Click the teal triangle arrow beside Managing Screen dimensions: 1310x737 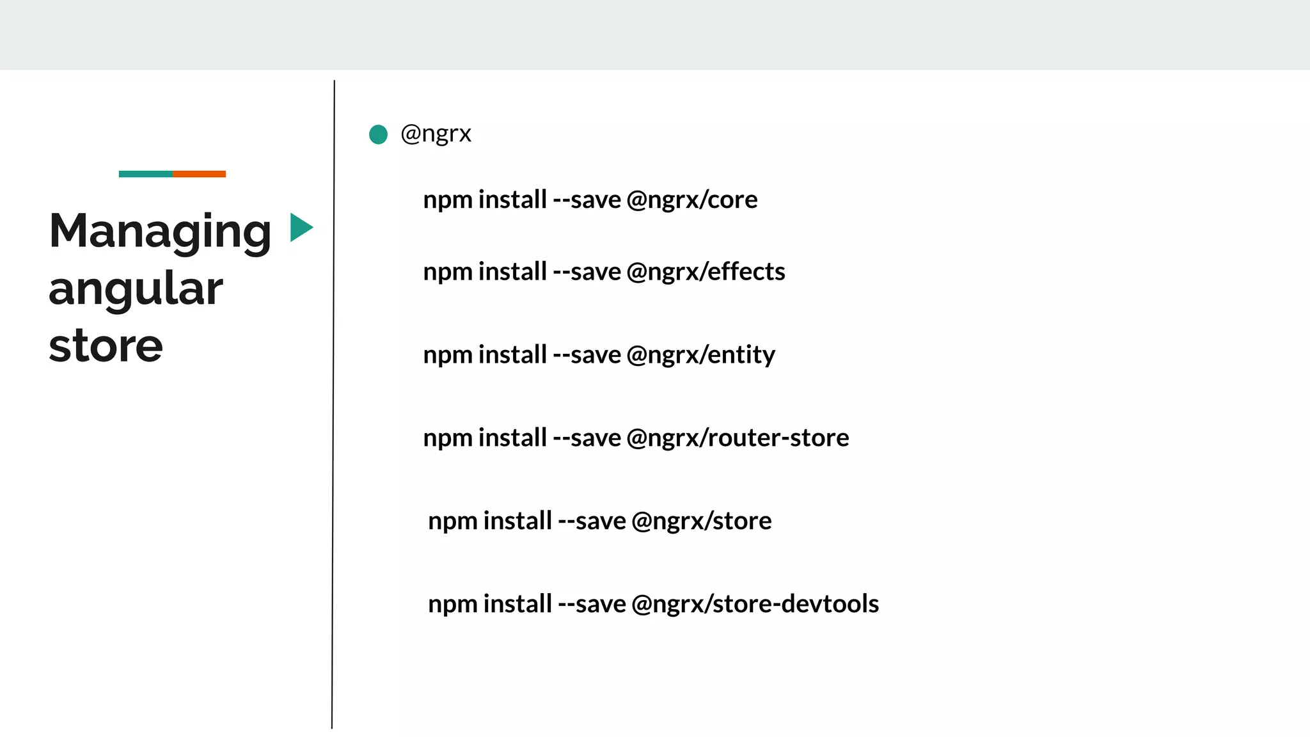(299, 228)
